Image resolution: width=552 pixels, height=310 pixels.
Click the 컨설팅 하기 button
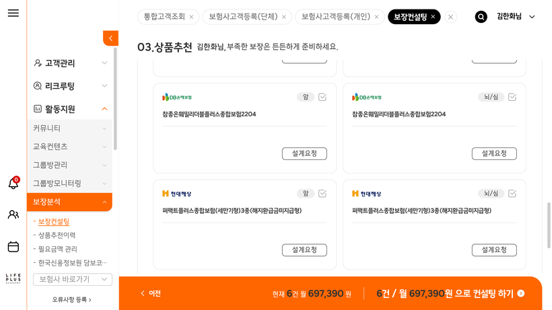(450, 294)
